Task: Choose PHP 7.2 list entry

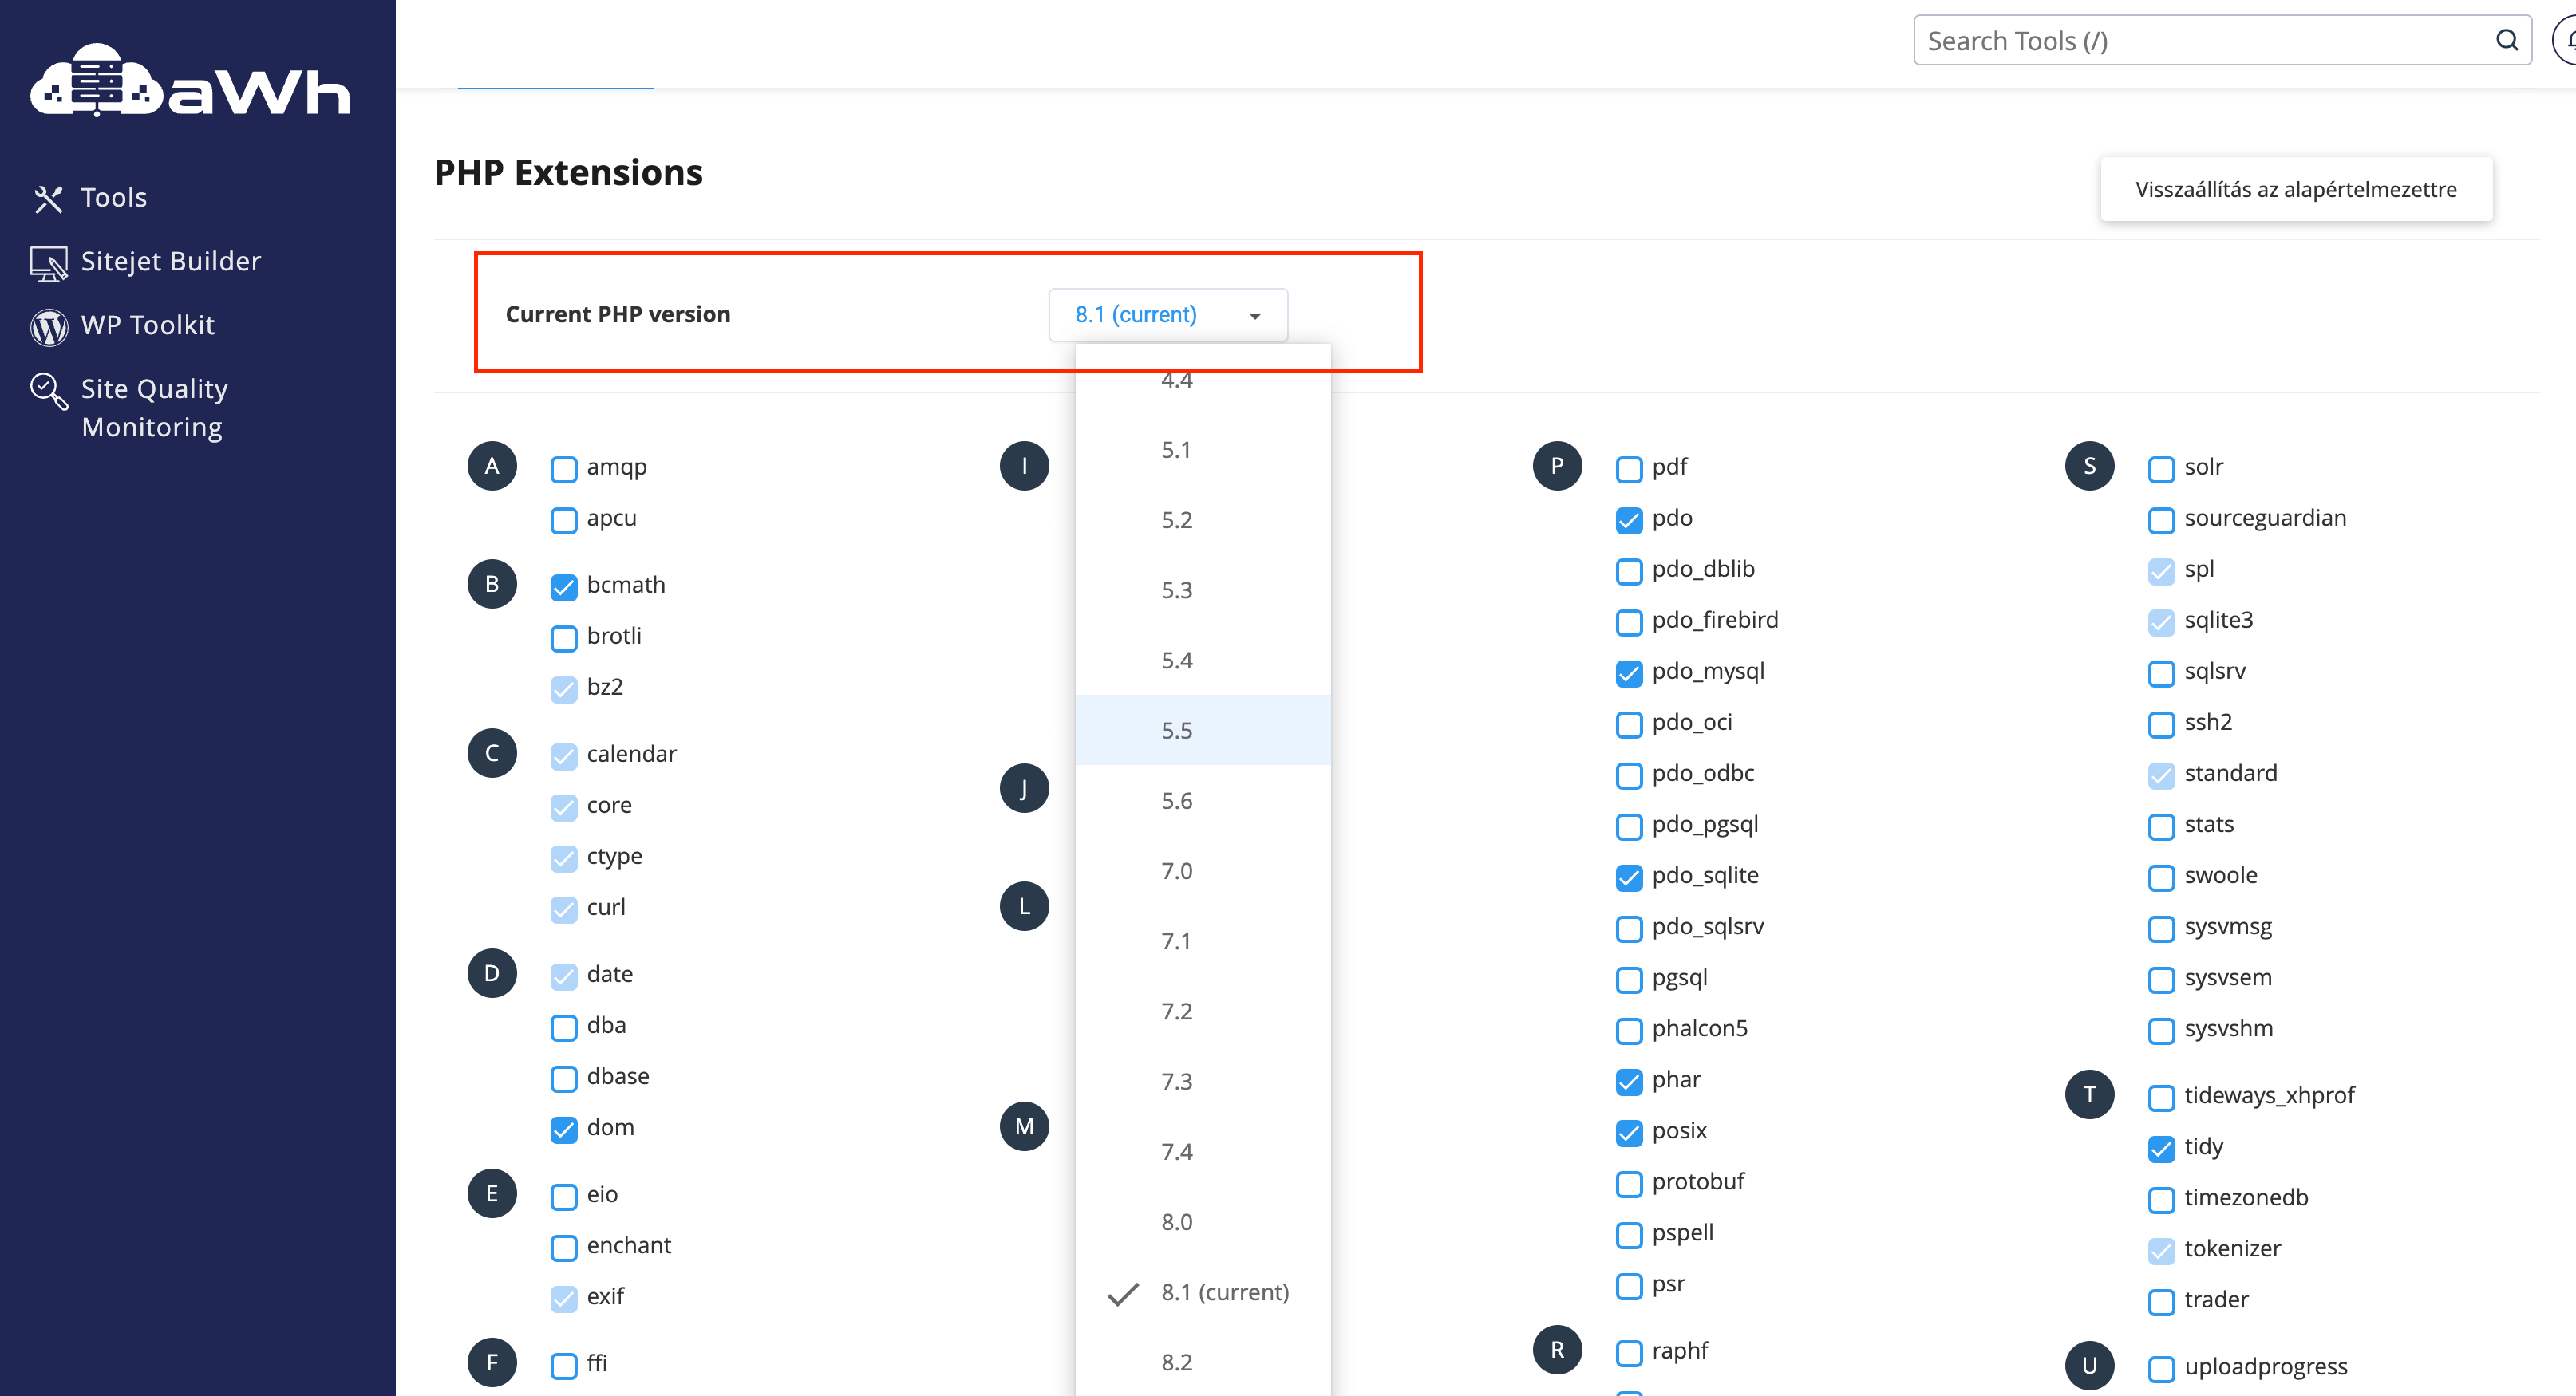Action: [x=1202, y=1010]
